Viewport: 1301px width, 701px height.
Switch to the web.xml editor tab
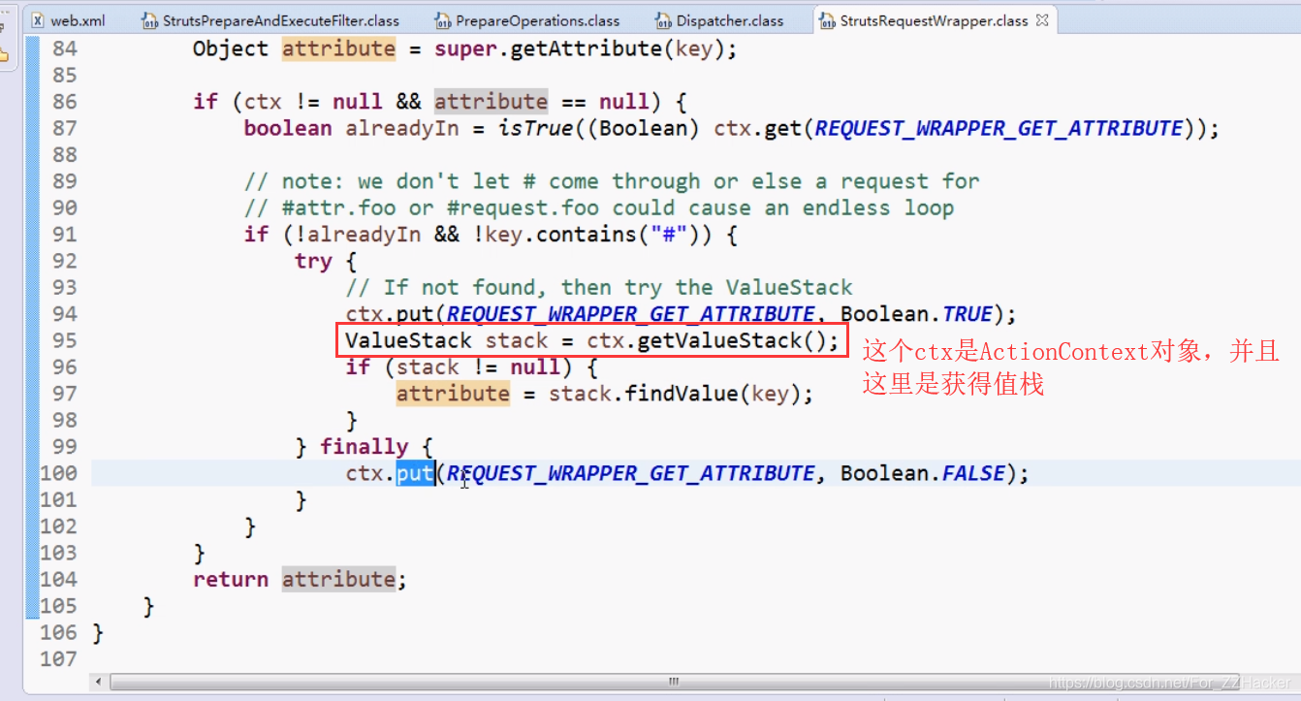point(78,19)
